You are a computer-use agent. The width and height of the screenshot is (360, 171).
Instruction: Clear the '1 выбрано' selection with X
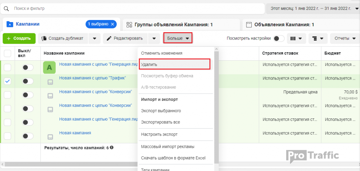click(x=112, y=24)
